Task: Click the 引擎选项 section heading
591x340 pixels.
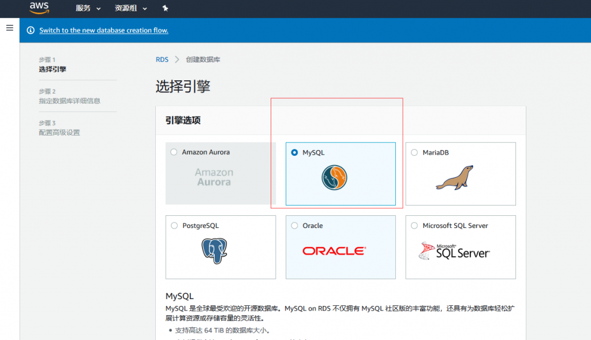Action: (x=183, y=120)
